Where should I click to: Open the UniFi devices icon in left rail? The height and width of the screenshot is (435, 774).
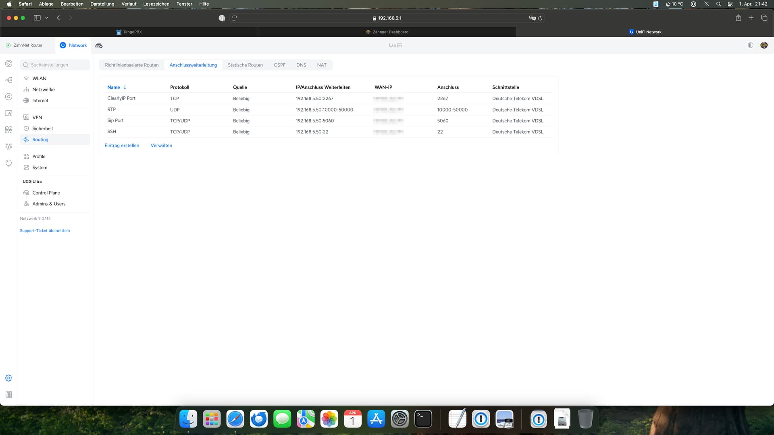pyautogui.click(x=8, y=97)
